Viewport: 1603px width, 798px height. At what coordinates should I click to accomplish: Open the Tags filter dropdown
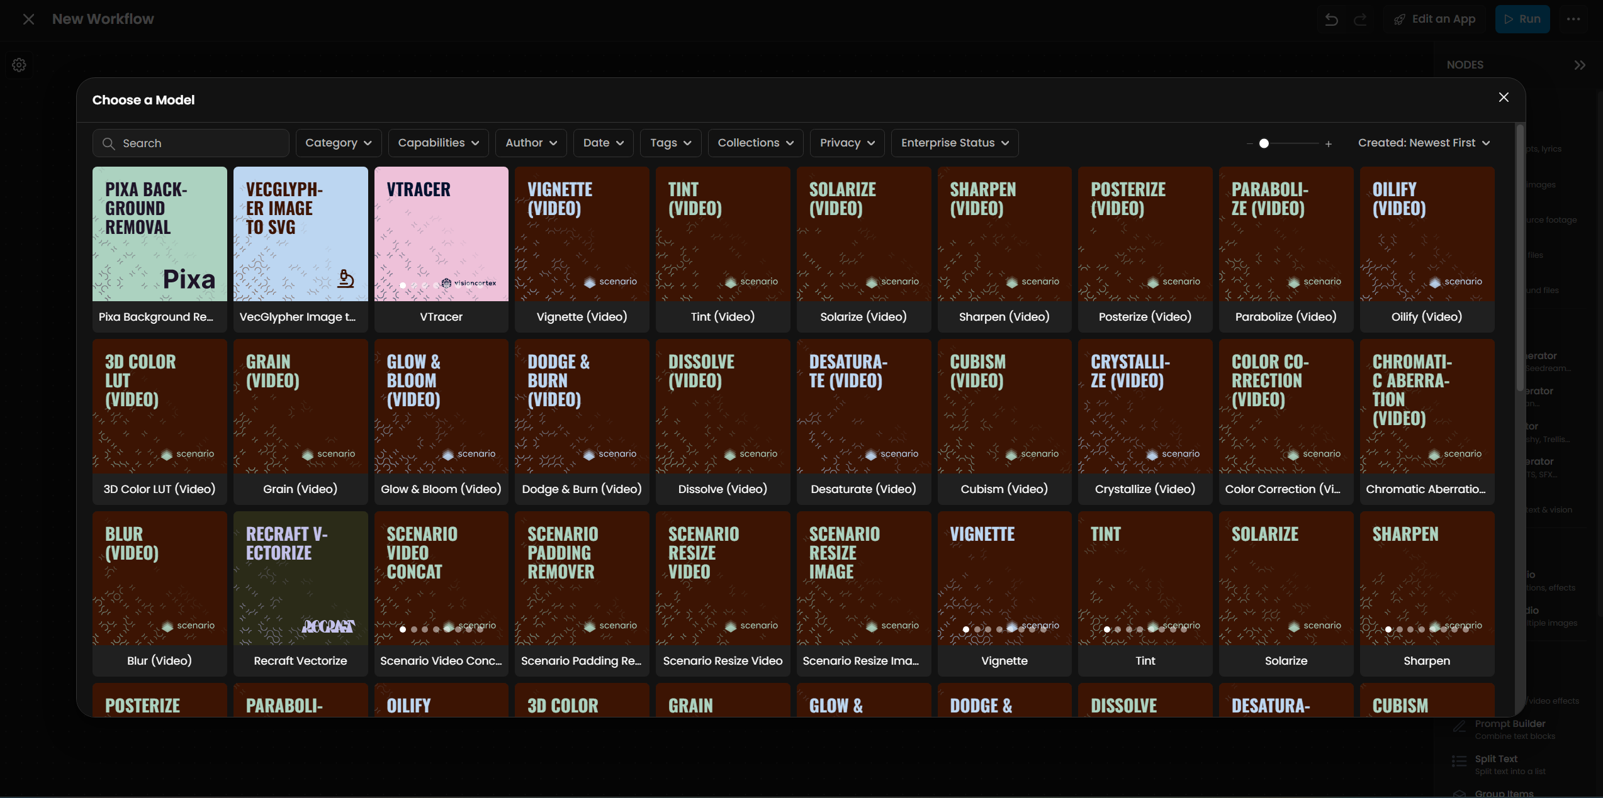(671, 143)
